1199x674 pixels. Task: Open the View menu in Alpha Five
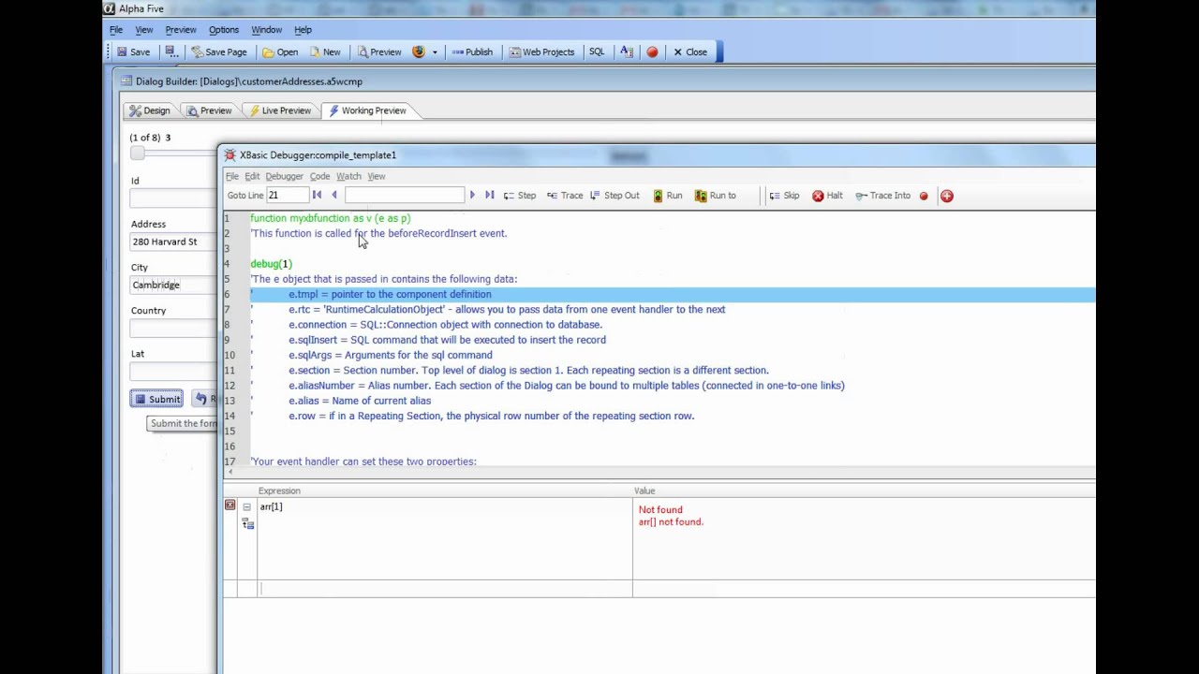(x=144, y=30)
